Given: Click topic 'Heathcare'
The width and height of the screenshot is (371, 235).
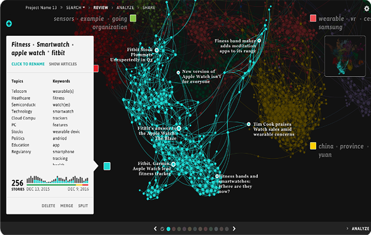Looking at the screenshot, I should coord(21,98).
